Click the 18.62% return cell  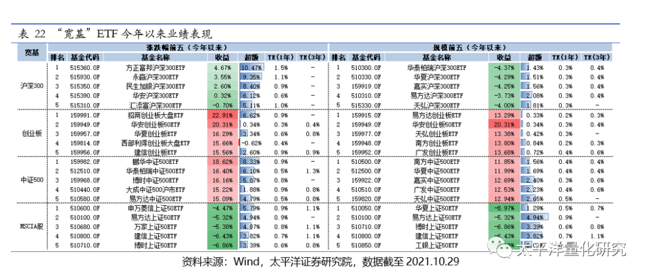(223, 162)
